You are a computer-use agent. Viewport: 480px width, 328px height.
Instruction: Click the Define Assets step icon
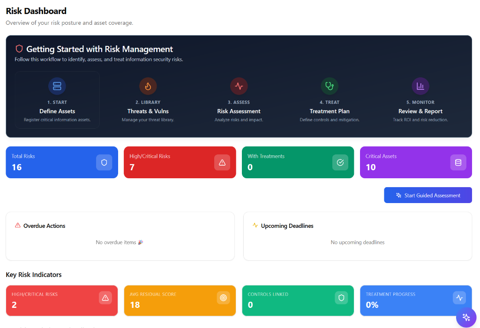pyautogui.click(x=57, y=86)
